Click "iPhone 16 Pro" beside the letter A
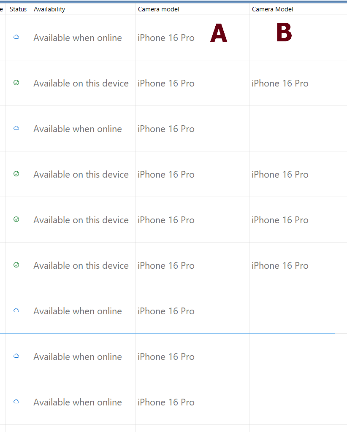 [x=166, y=38]
